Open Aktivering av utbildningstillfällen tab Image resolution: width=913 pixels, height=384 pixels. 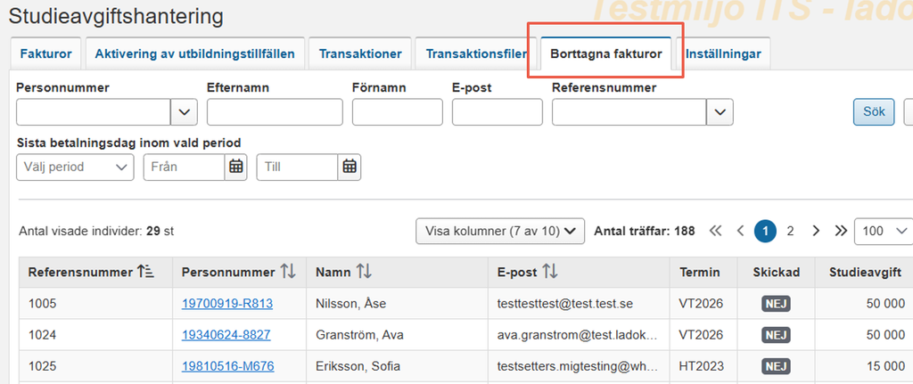pyautogui.click(x=195, y=54)
